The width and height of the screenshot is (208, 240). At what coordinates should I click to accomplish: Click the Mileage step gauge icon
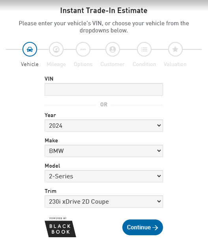56,49
